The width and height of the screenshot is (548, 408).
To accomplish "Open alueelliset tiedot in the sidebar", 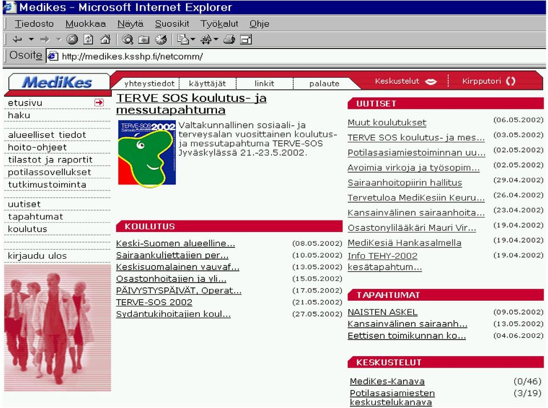I will pyautogui.click(x=47, y=134).
